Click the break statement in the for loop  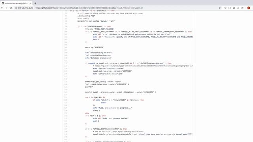click(103, 103)
